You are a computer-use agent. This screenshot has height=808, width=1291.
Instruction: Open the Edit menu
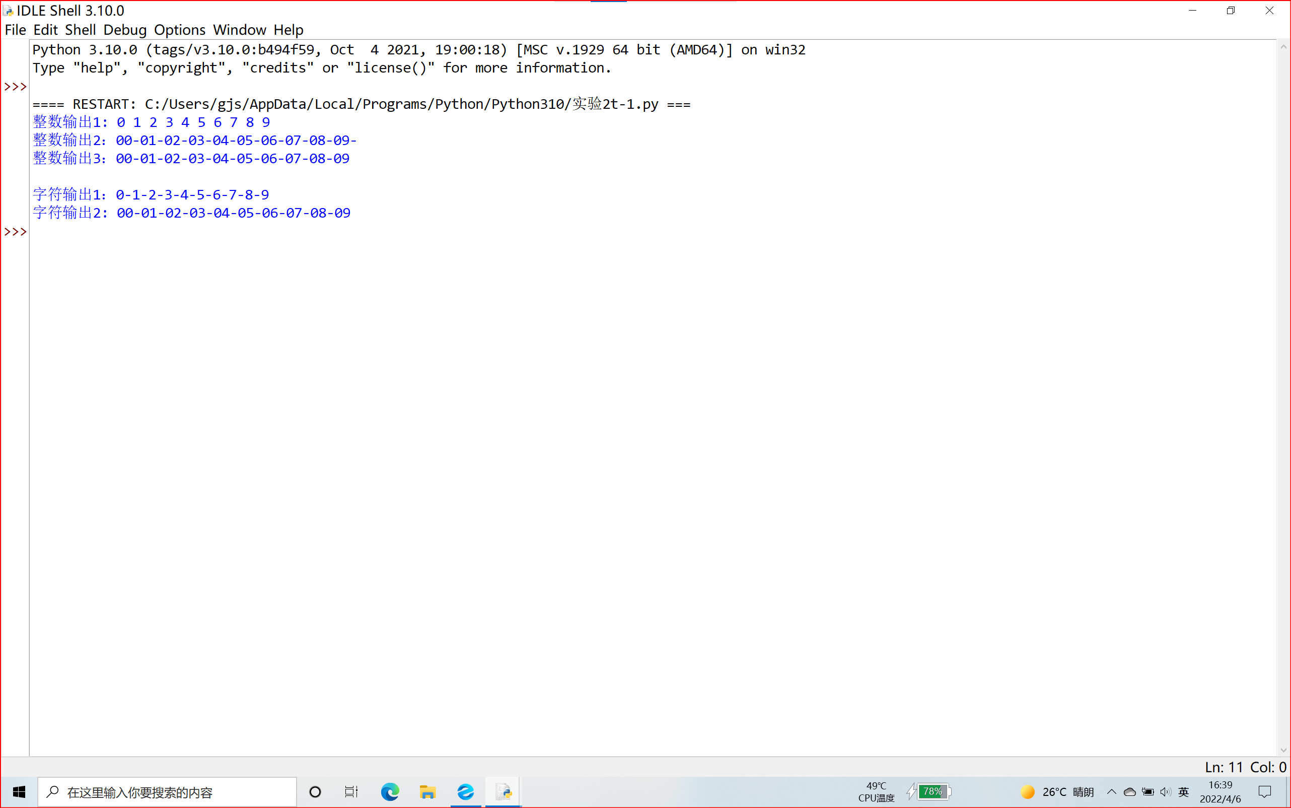(x=45, y=30)
